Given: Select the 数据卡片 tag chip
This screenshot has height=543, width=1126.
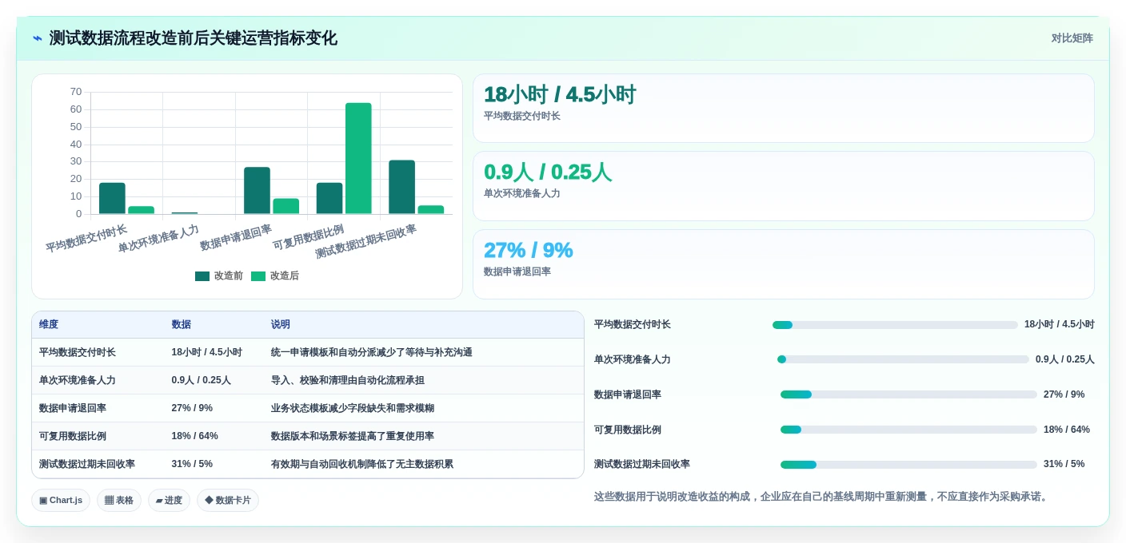Looking at the screenshot, I should coord(228,500).
